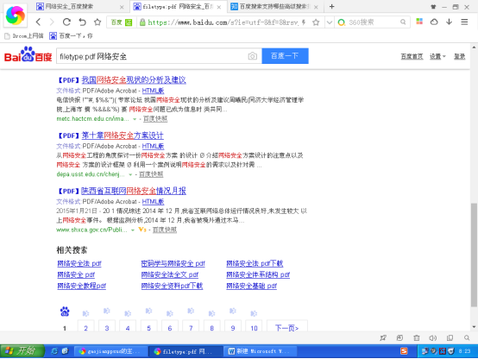Click the trash icon in status bar
478x359 pixels.
pos(417,337)
